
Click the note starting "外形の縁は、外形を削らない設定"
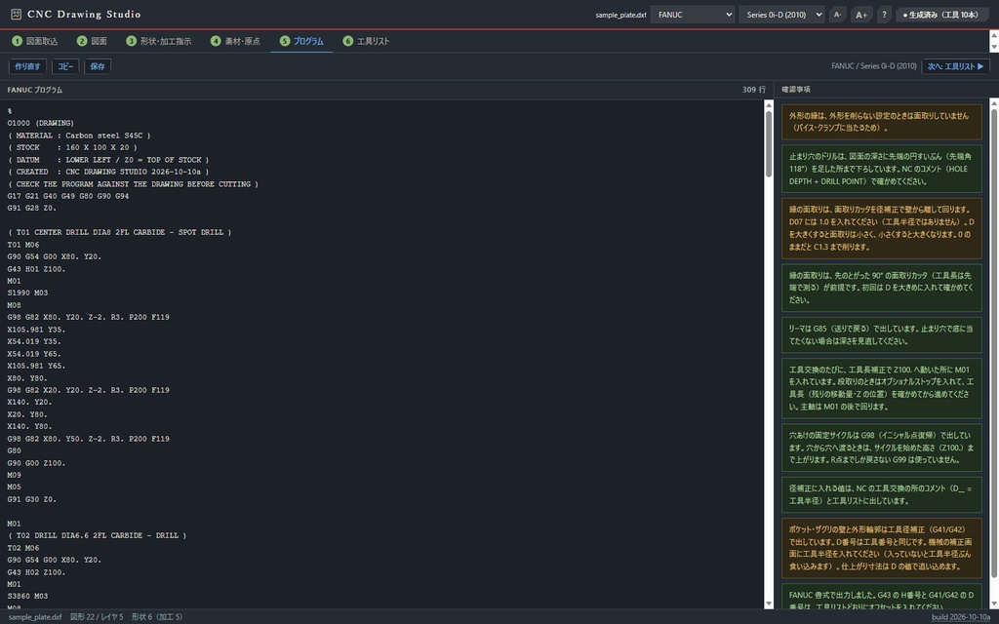882,122
